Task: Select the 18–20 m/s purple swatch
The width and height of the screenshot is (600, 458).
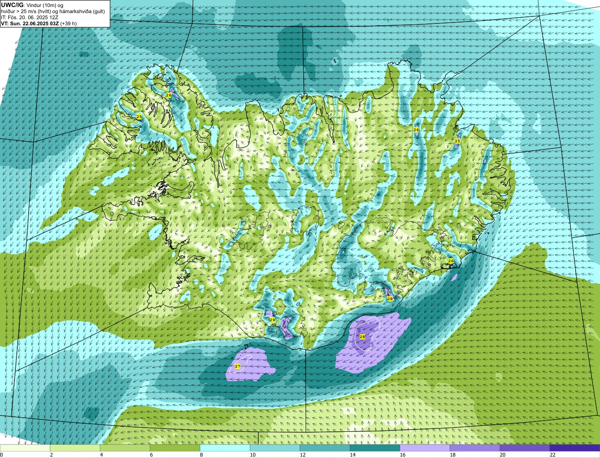Action: tap(474, 448)
